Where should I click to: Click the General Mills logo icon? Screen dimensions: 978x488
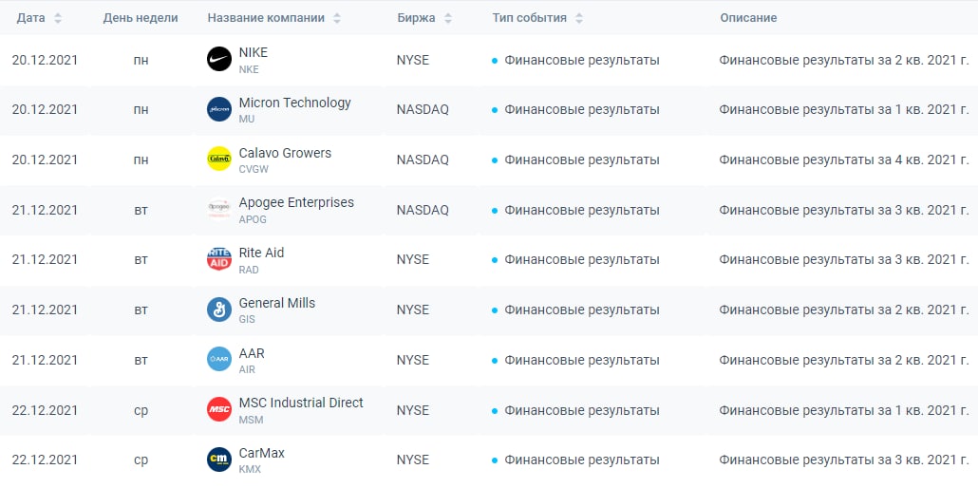(219, 310)
